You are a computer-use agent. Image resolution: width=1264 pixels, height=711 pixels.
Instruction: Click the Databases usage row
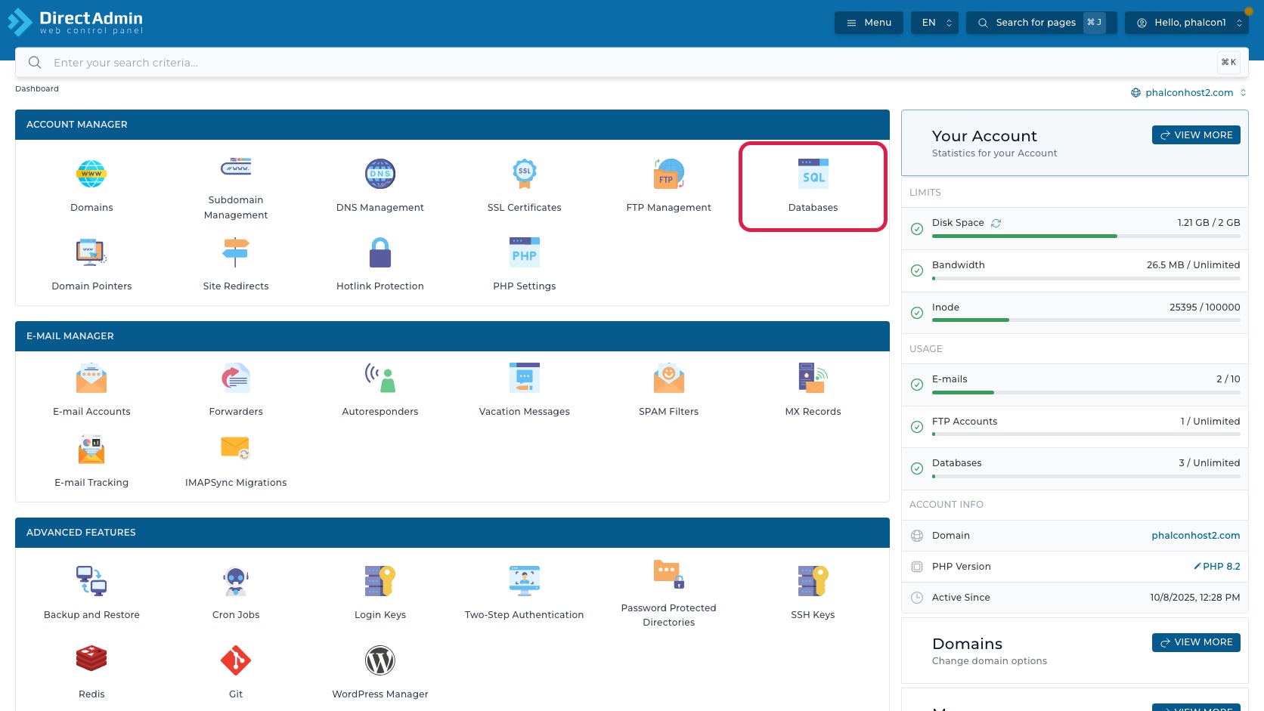tap(1075, 468)
